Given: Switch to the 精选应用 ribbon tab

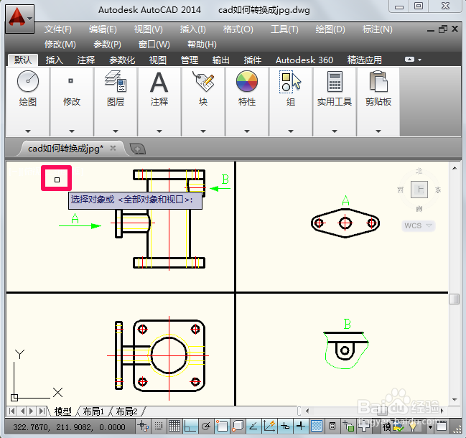Looking at the screenshot, I should pyautogui.click(x=365, y=60).
